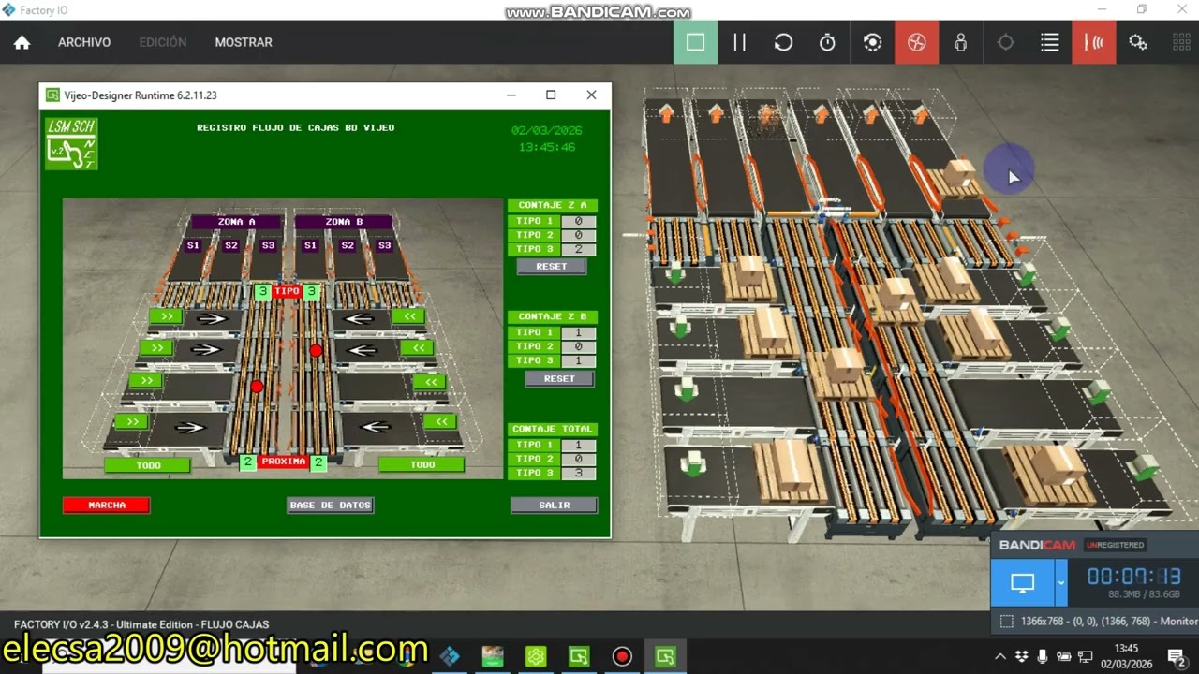Open the green gear app in taskbar
This screenshot has width=1199, height=674.
click(x=536, y=656)
